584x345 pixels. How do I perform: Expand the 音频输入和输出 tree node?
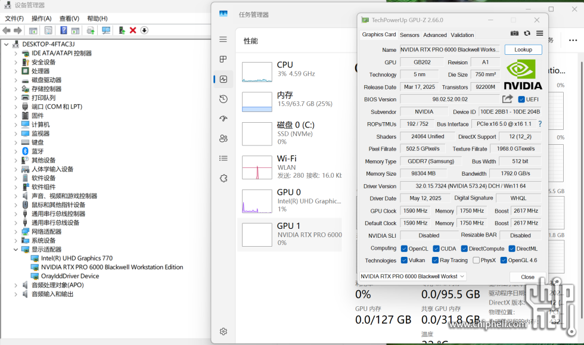coord(15,294)
